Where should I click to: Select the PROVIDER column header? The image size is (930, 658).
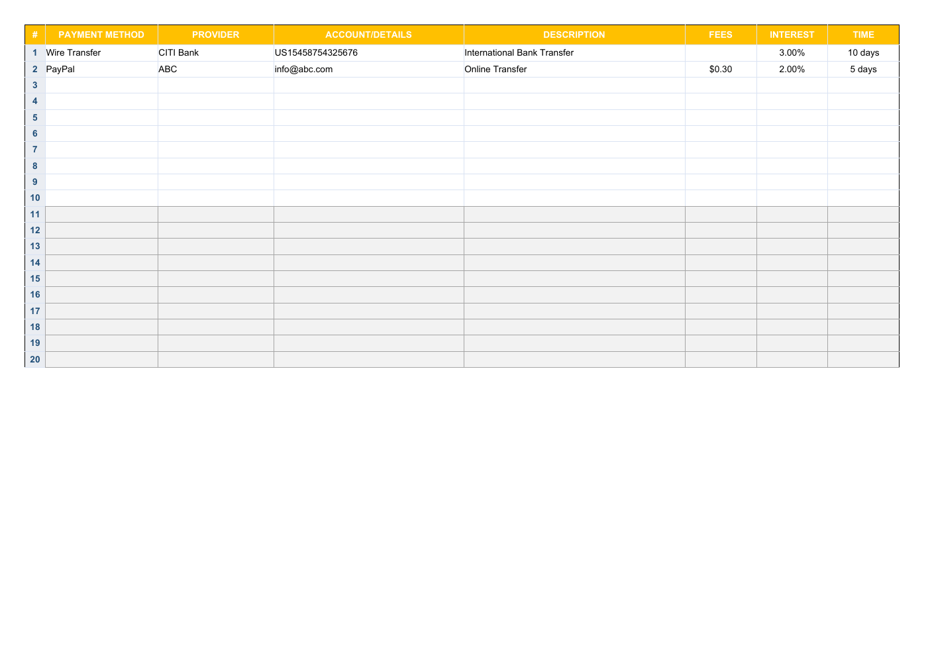point(216,34)
